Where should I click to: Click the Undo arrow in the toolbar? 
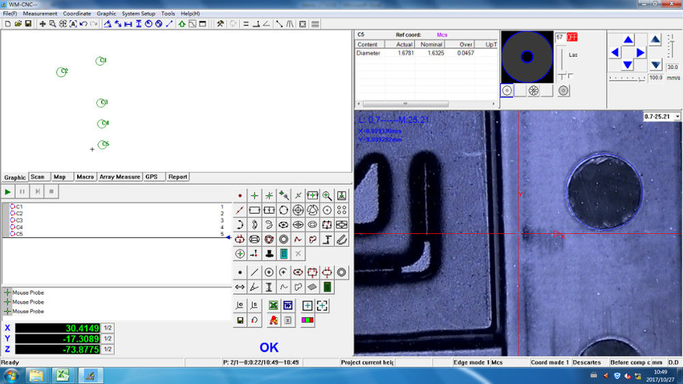(x=83, y=24)
